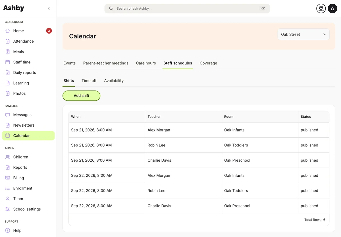Screen dimensions: 341x237
Task: Open Daily reports page icon
Action: point(8,73)
